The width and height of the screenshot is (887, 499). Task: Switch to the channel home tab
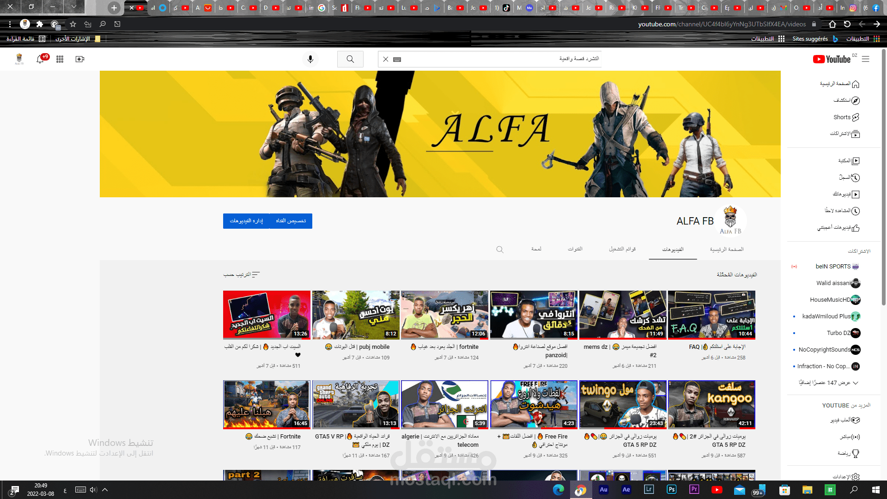click(727, 249)
